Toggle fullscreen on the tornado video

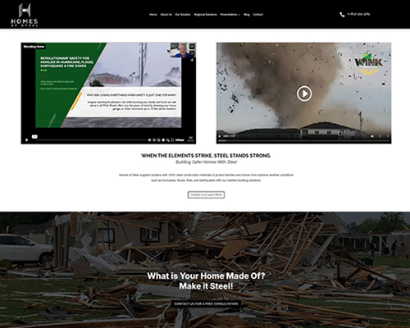380,136
